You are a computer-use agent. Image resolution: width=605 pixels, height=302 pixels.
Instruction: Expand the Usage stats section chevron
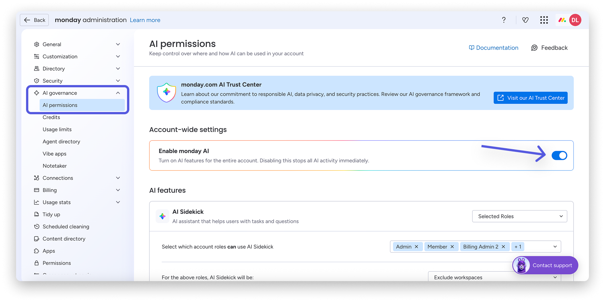(118, 202)
